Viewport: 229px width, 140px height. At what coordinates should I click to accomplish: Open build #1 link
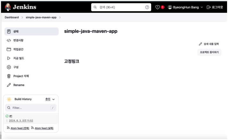pos(11,116)
